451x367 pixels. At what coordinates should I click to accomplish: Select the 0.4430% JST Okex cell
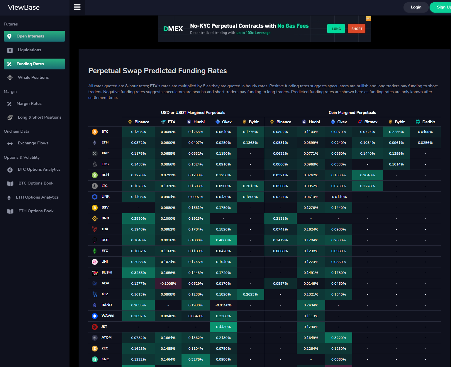[x=223, y=327]
